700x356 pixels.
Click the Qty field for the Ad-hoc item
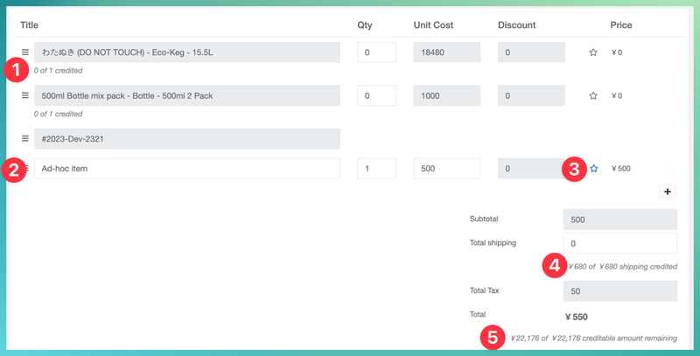pos(376,169)
